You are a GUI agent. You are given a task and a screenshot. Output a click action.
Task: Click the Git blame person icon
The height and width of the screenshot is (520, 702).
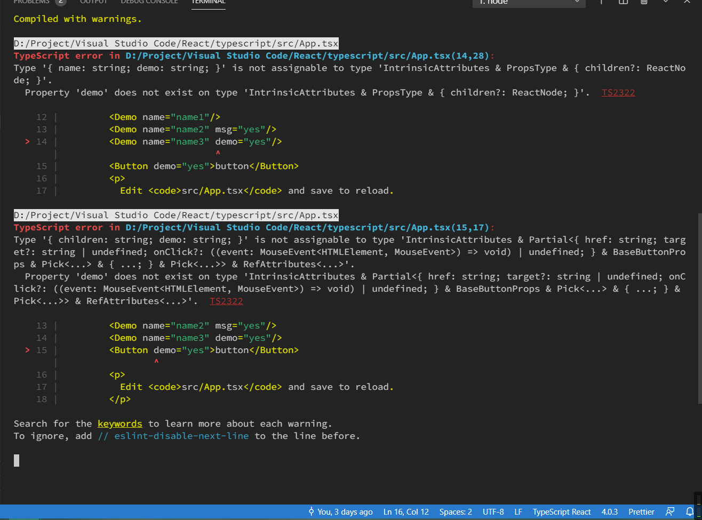(x=311, y=511)
